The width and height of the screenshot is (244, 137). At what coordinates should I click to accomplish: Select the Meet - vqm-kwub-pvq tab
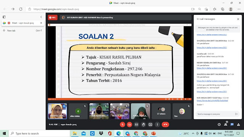click(23, 23)
